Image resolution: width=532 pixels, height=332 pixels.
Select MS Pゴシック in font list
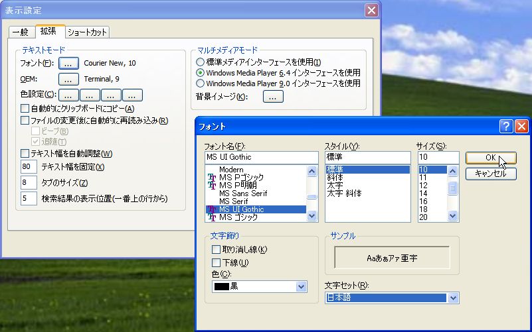point(241,178)
